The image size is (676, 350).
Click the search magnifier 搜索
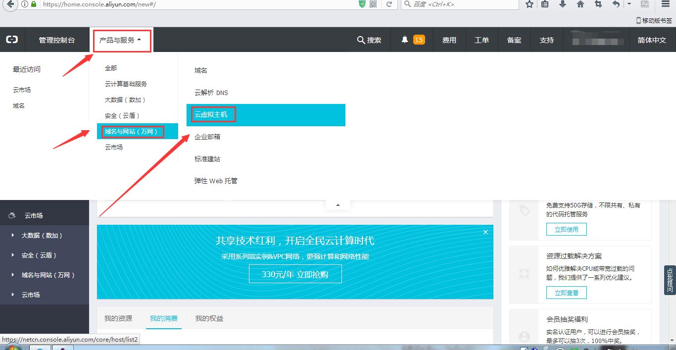[369, 40]
